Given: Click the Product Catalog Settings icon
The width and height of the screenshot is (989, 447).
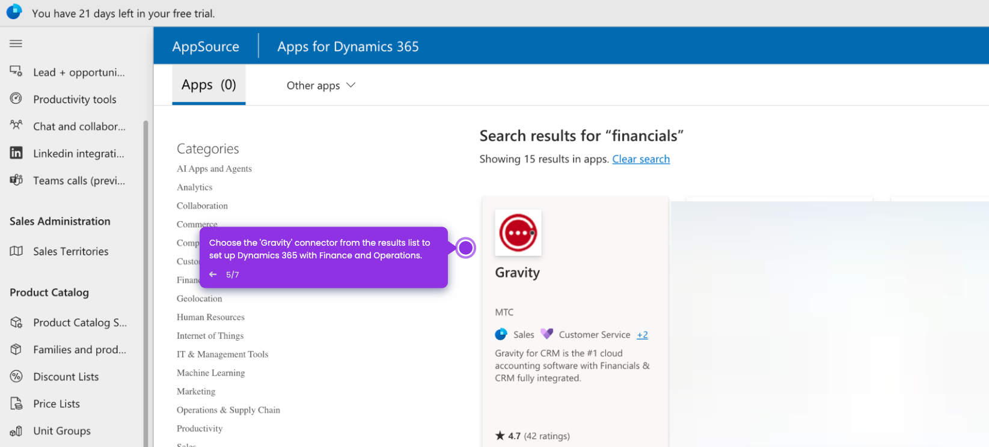Looking at the screenshot, I should click(x=16, y=322).
